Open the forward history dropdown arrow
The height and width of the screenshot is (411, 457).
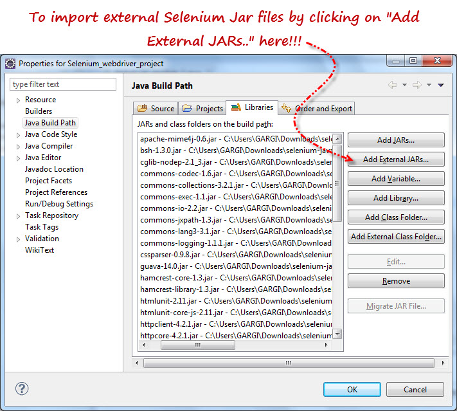click(x=429, y=85)
